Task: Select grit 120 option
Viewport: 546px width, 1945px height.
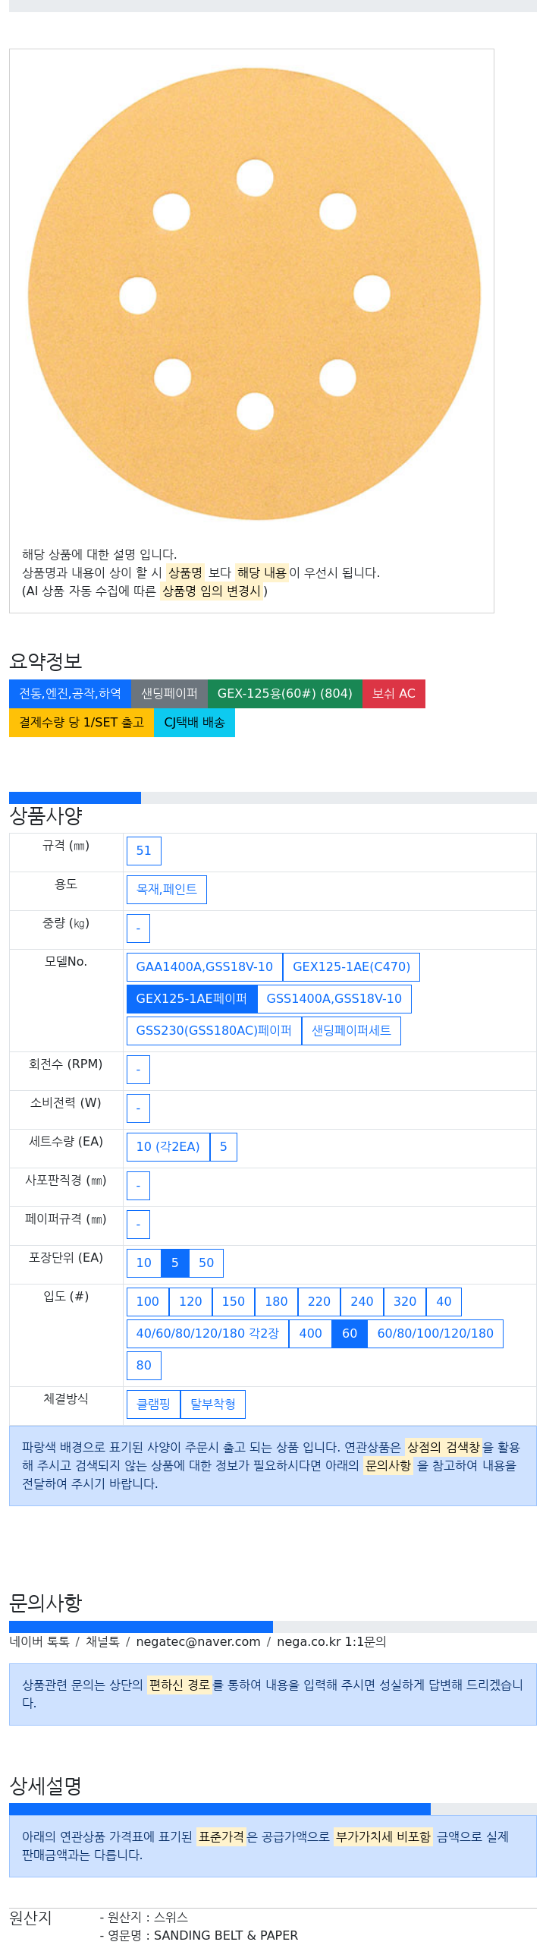Action: tap(190, 1301)
